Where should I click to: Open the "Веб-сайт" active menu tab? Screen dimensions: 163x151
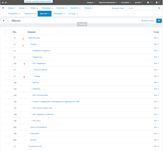pos(45,14)
